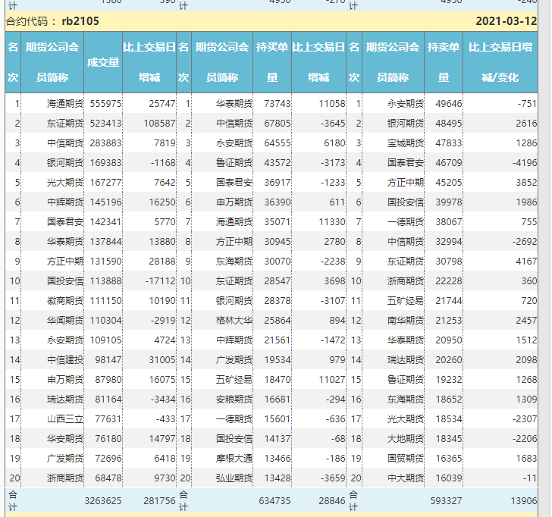Click the 持卖单量 column header
This screenshot has height=517, width=552.
pyautogui.click(x=444, y=62)
